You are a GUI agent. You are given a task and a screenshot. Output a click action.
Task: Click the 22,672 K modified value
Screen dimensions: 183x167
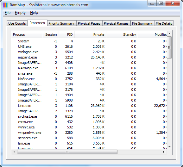(x=160, y=106)
